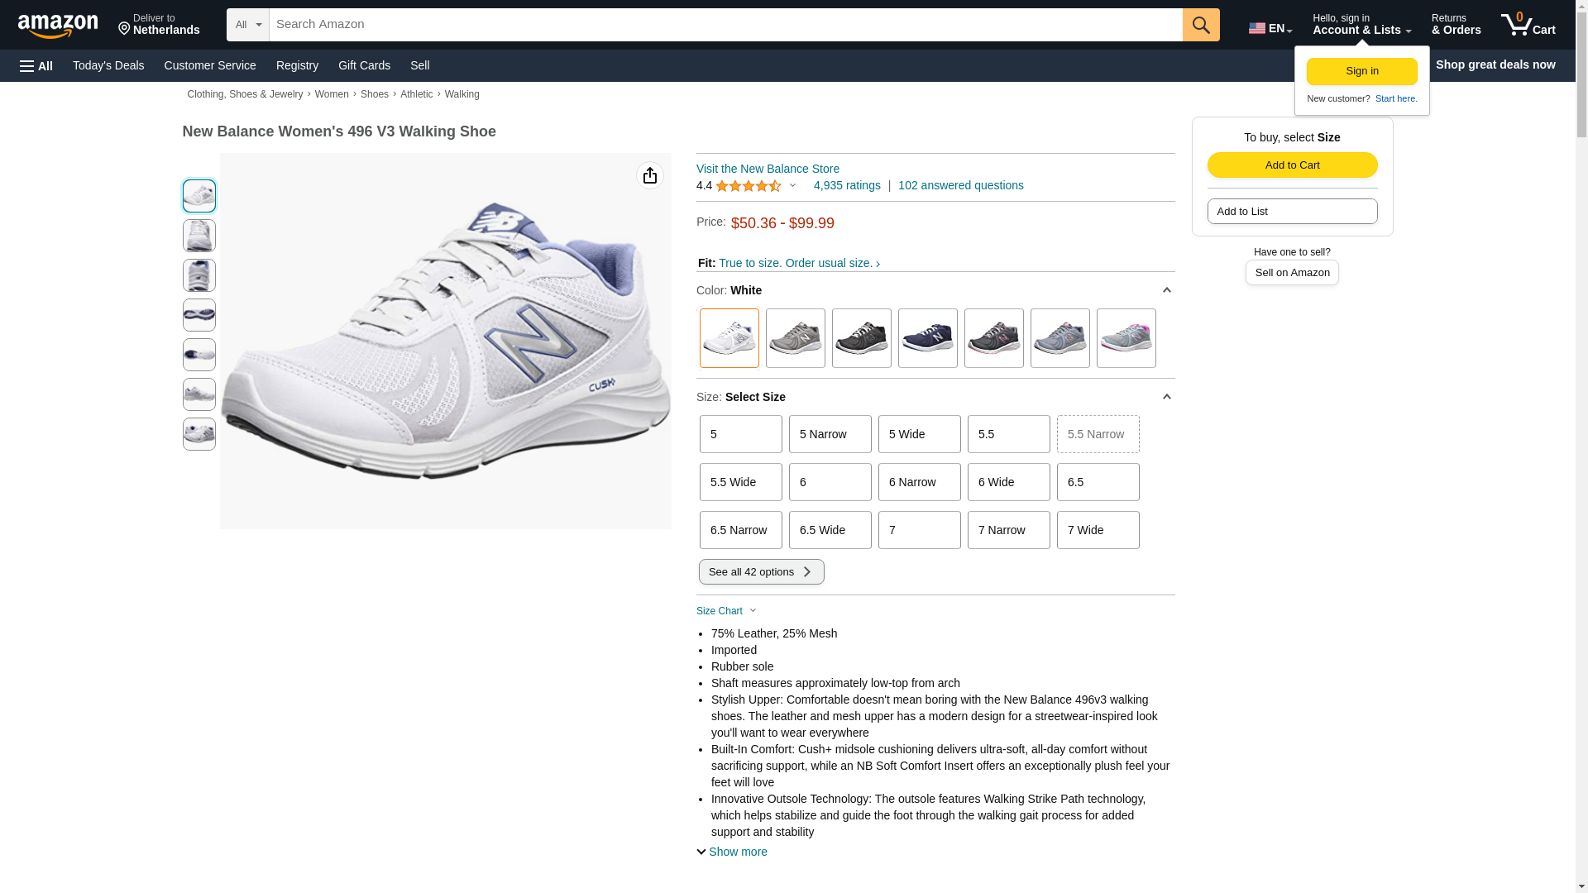
Task: Open the All hamburger menu
Action: (x=36, y=65)
